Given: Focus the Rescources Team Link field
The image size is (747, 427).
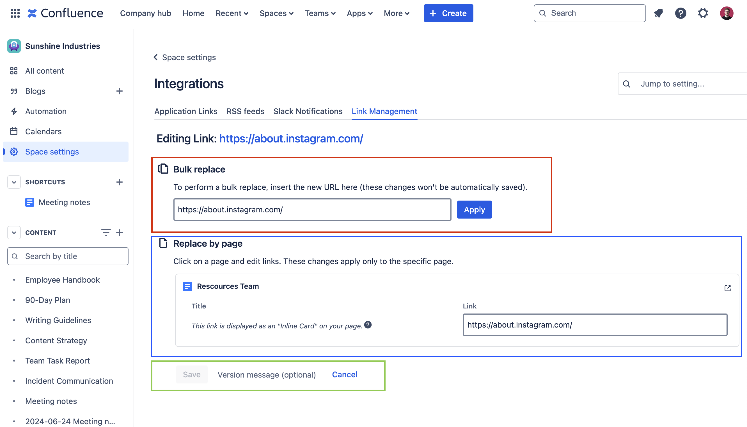Looking at the screenshot, I should coord(595,325).
